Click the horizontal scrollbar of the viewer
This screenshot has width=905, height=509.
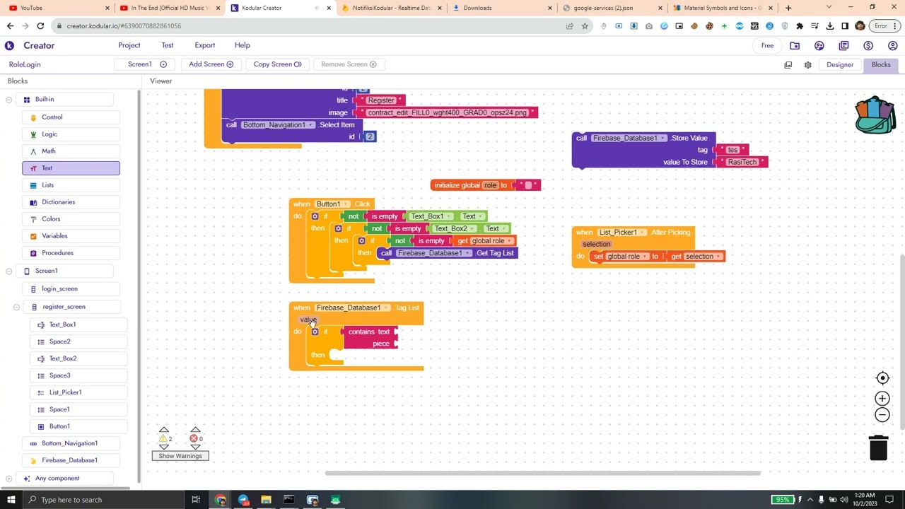(x=542, y=473)
